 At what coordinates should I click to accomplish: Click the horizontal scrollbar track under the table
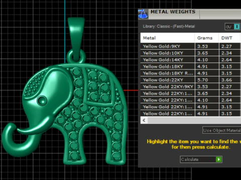(x=194, y=120)
